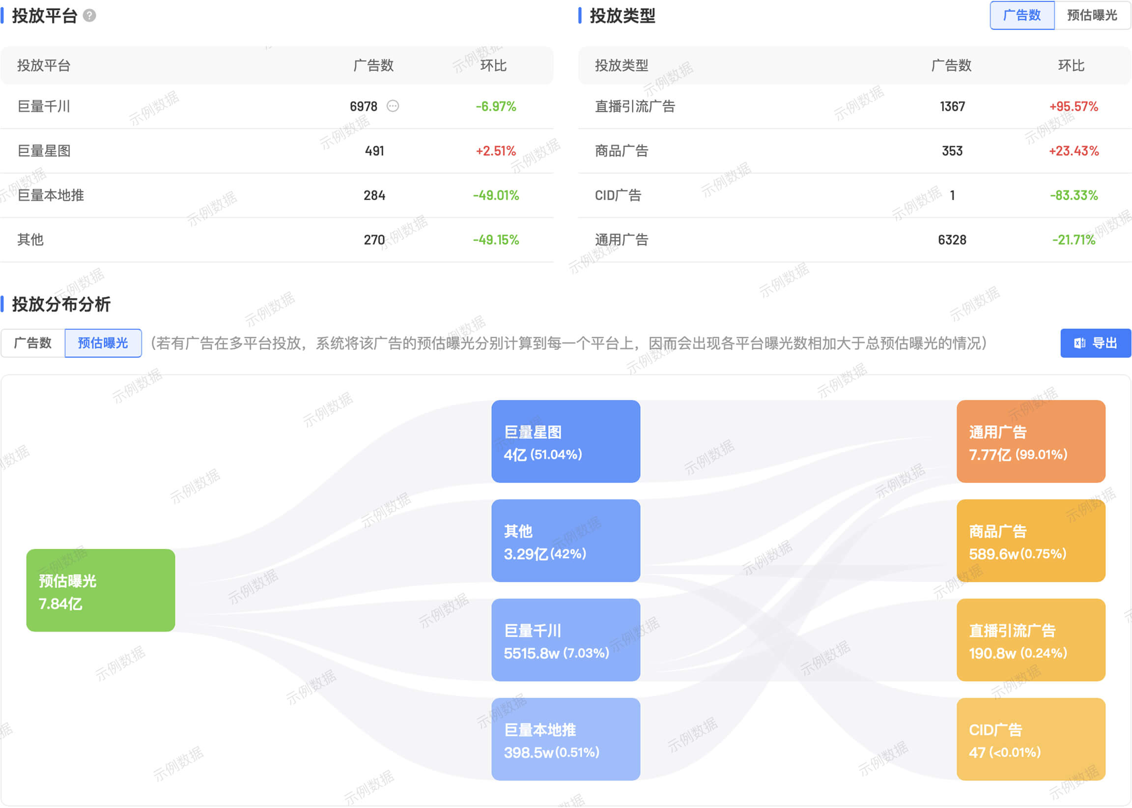Click the 491 ad count value
1132x808 pixels.
click(374, 151)
